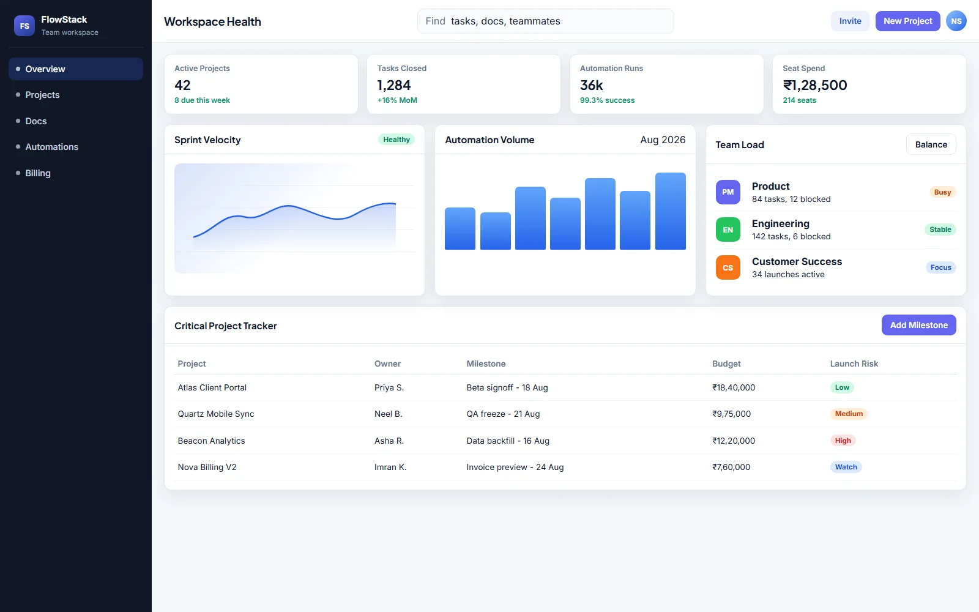Click the Launch Risk column header

click(x=854, y=364)
